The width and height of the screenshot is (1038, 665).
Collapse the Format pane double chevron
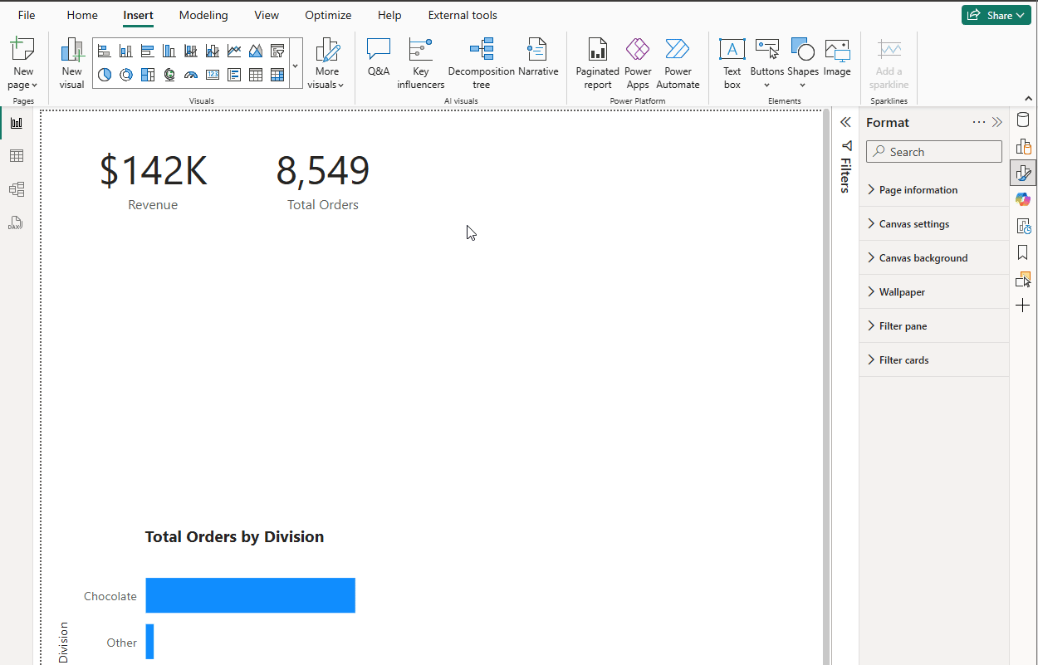(997, 122)
